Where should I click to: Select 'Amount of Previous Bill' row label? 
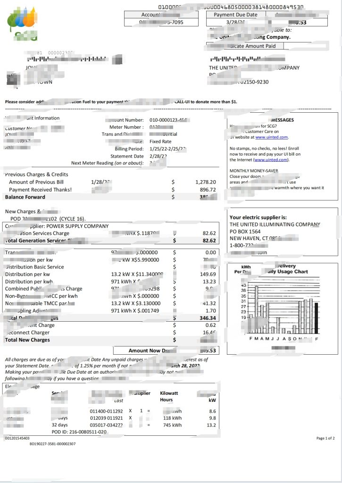[36, 182]
